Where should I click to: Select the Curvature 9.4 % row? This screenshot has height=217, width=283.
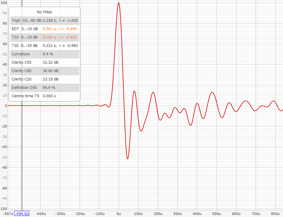[x=45, y=54]
